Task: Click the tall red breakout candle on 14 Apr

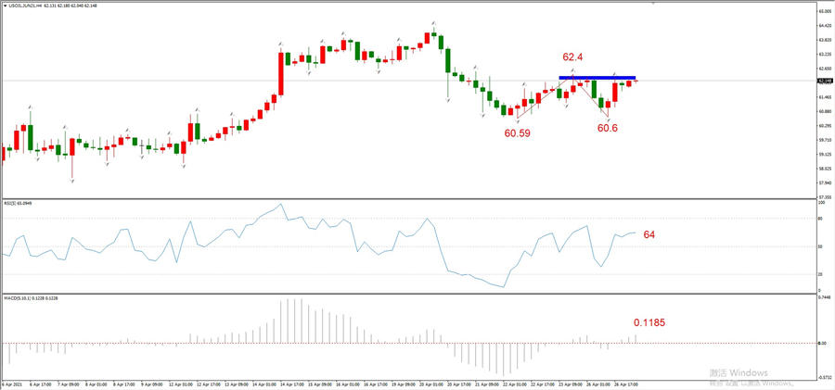Action: [x=280, y=73]
